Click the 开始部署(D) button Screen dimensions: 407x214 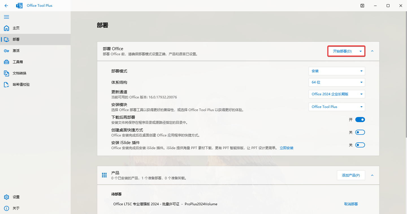click(343, 51)
